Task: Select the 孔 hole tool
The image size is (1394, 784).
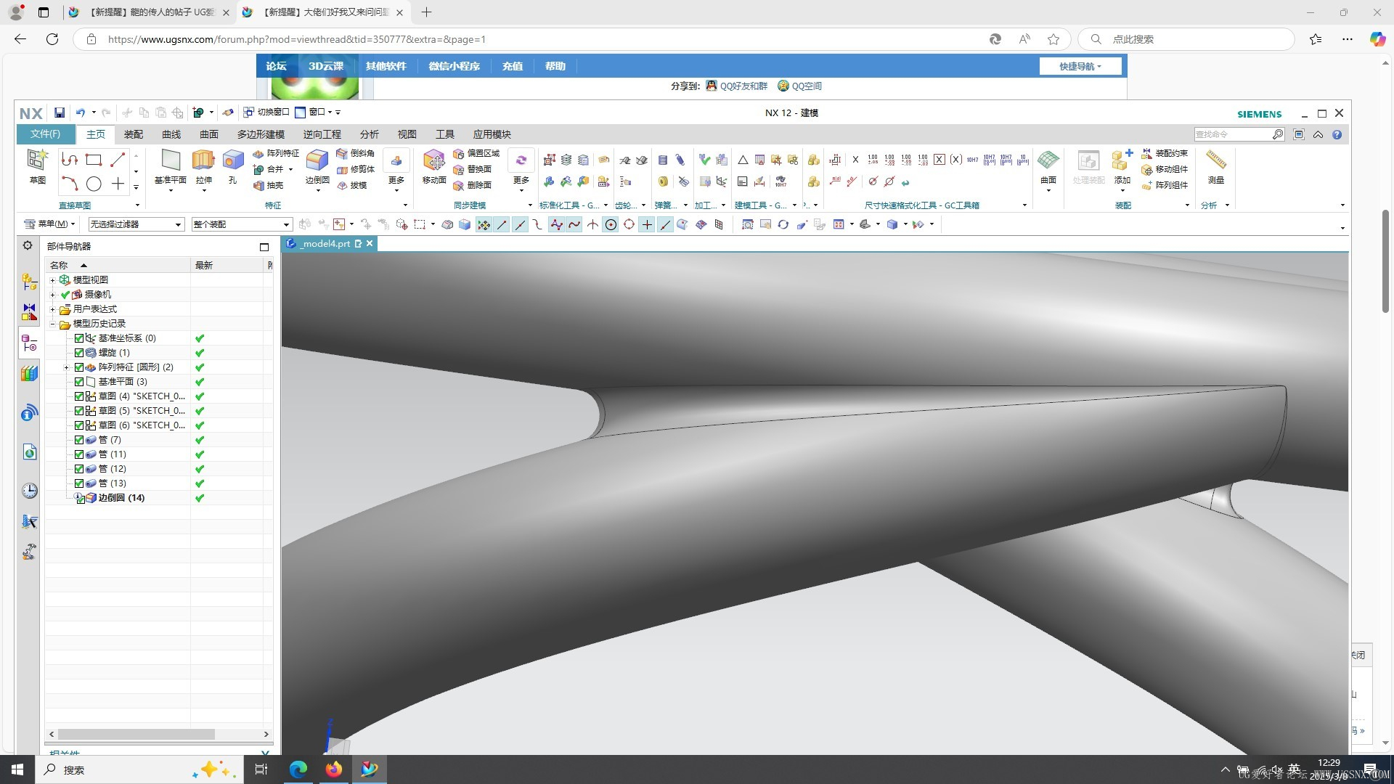Action: point(232,166)
